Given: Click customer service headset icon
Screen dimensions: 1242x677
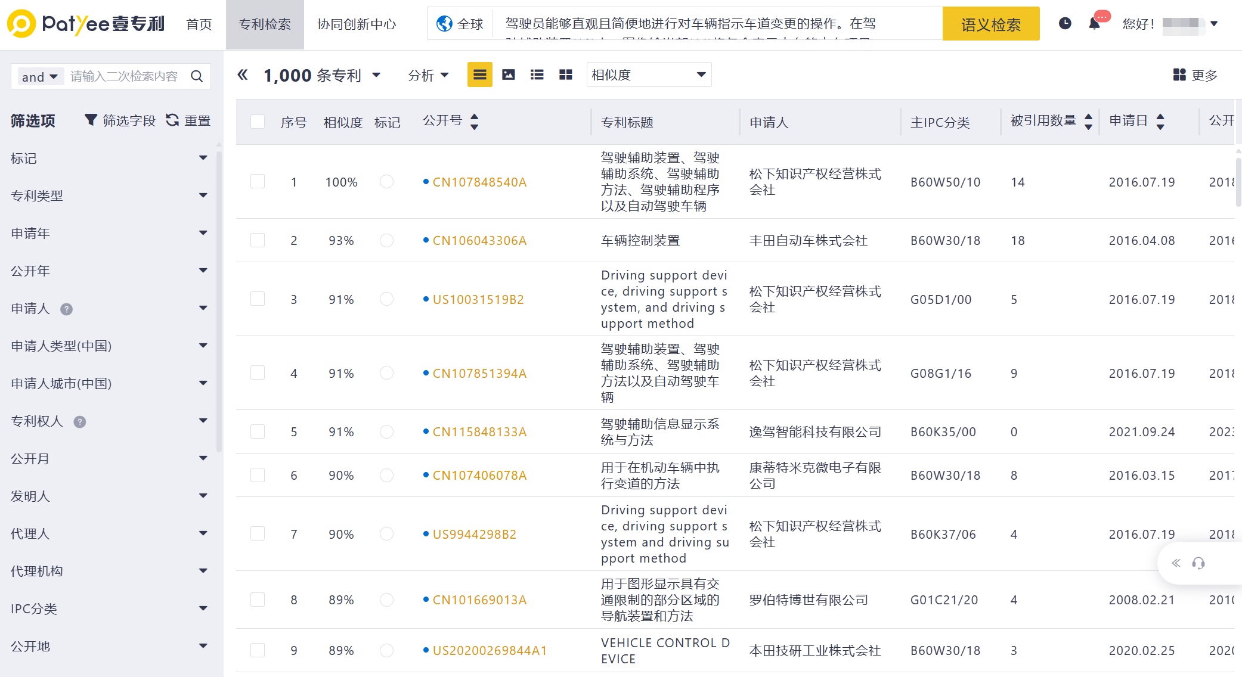Looking at the screenshot, I should [1198, 563].
